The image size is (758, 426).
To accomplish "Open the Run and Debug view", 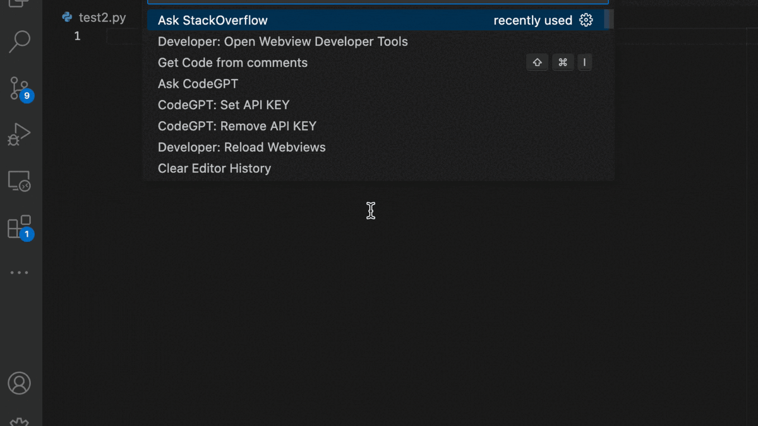I will pos(20,134).
